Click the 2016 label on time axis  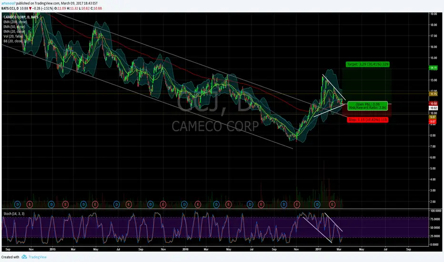[x=185, y=250]
